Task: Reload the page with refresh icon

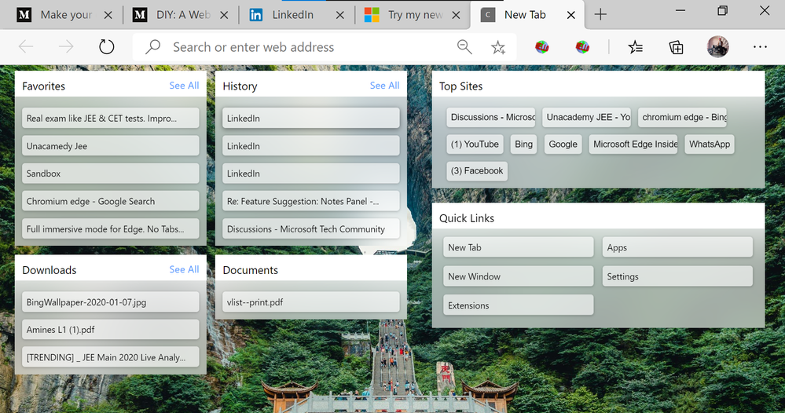Action: (x=106, y=47)
